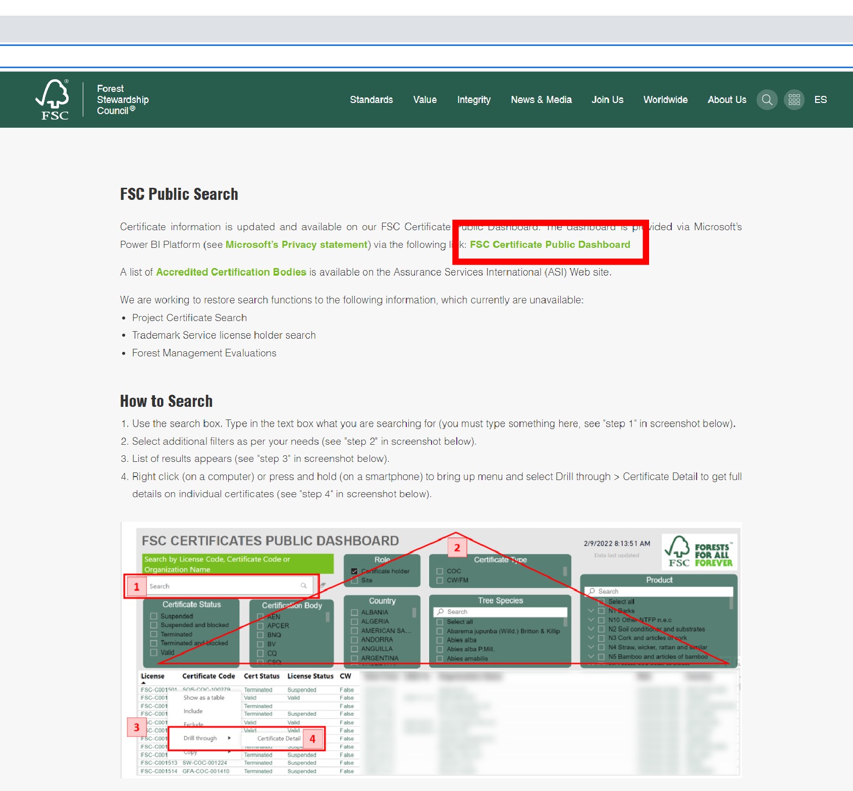Click the Forest Stewardship Council title
The height and width of the screenshot is (791, 853).
(x=123, y=100)
